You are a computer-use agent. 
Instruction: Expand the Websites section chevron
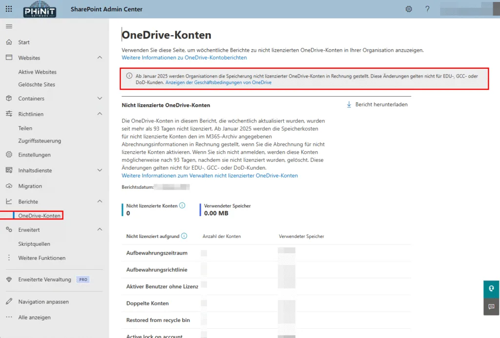tap(101, 58)
